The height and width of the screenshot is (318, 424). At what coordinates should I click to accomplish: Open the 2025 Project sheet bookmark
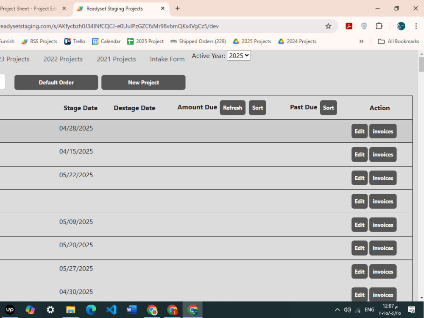[145, 42]
